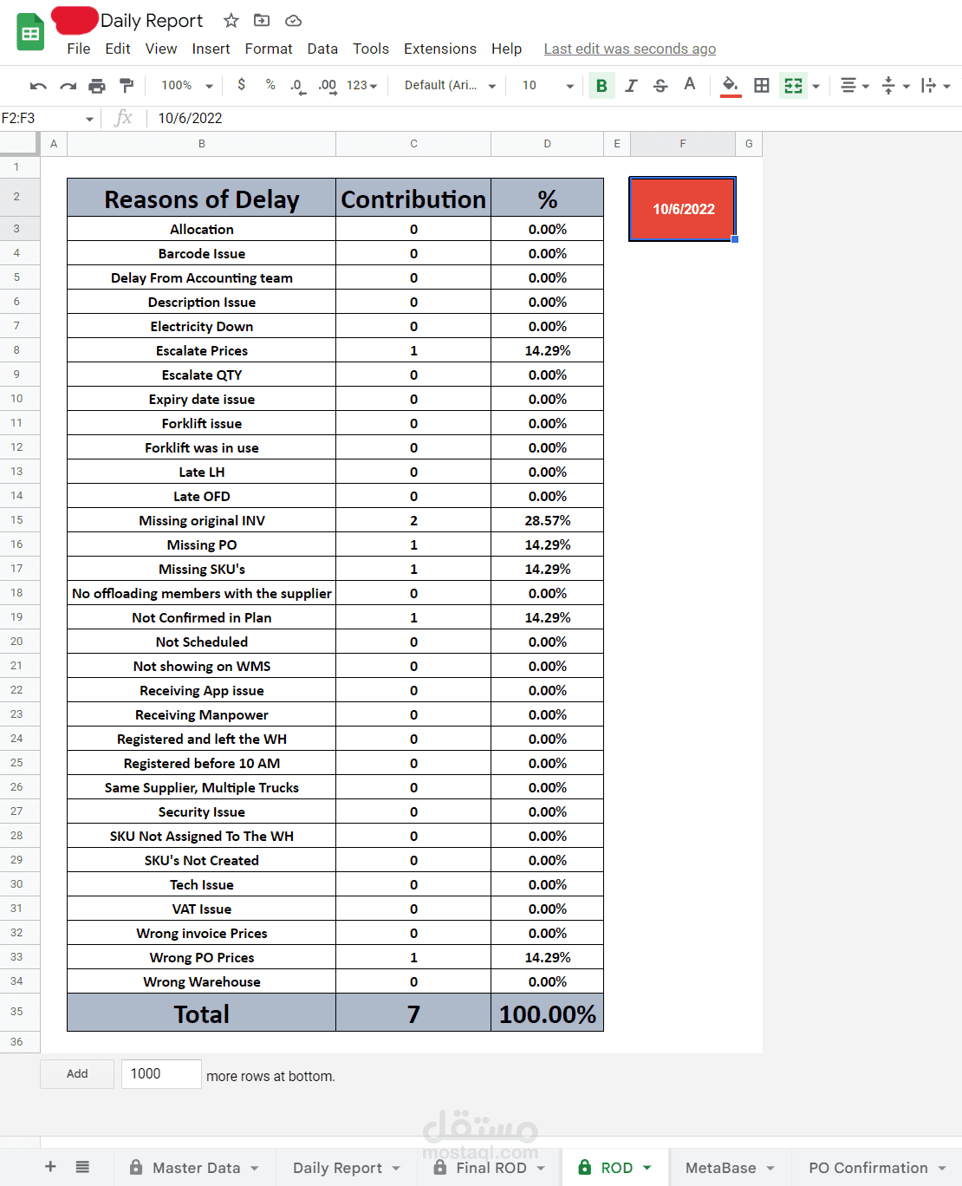Open the Help menu
The width and height of the screenshot is (962, 1186).
pos(507,49)
